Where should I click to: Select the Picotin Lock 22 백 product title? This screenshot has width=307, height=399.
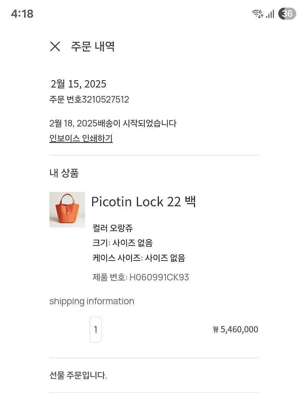click(x=144, y=202)
